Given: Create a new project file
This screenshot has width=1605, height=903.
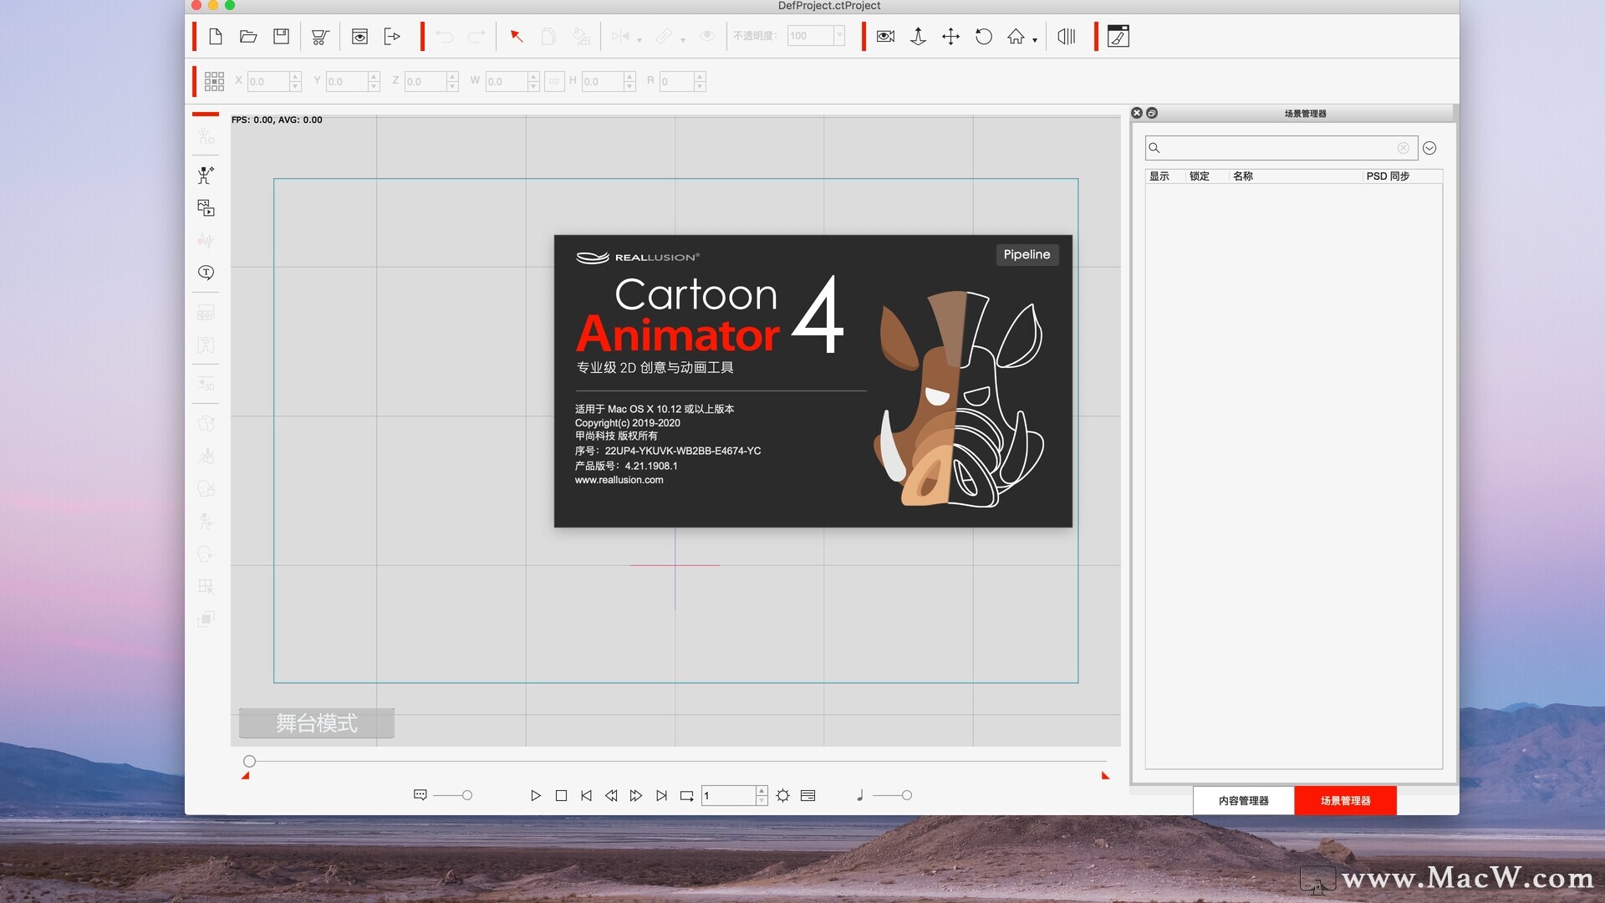Looking at the screenshot, I should [x=216, y=36].
